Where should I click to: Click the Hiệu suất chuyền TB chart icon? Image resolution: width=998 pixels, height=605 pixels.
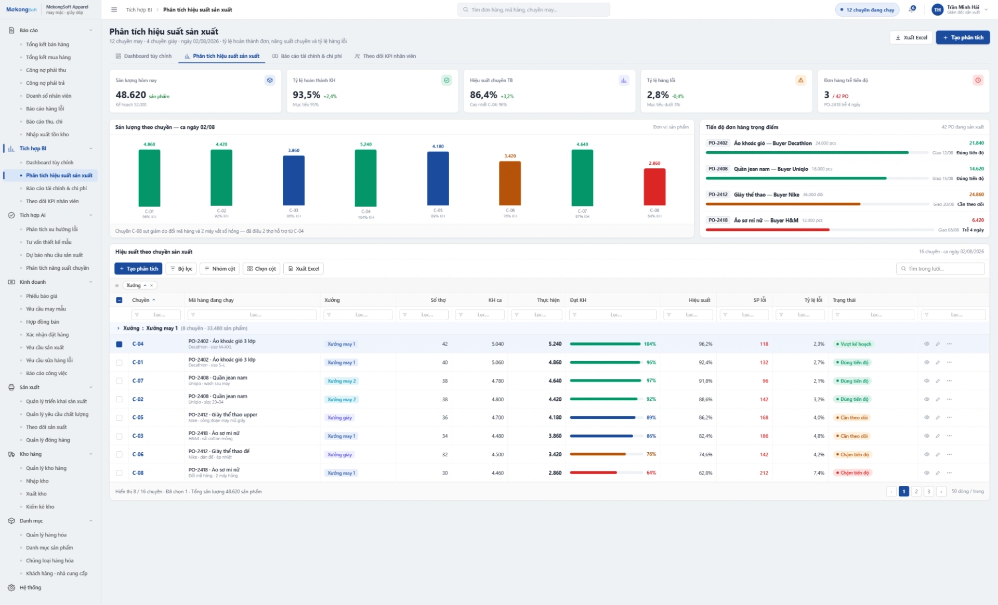[624, 81]
